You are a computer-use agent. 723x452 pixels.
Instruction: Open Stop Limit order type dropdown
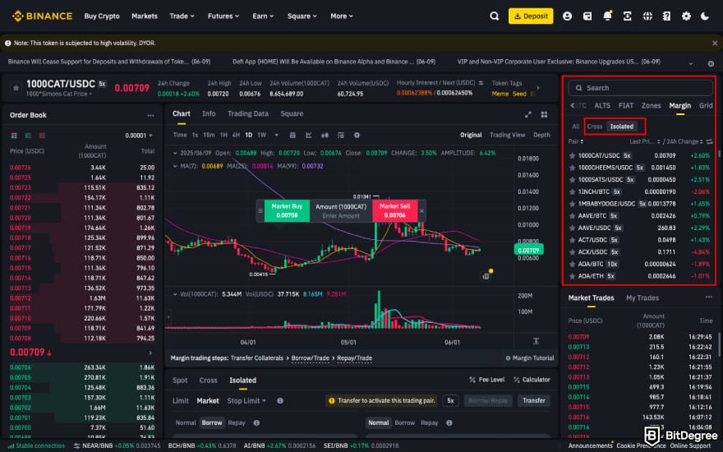(246, 401)
